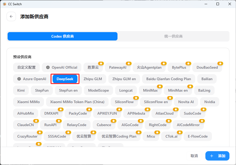
Task: Choose AiHubMix provider
Action: click(x=26, y=113)
